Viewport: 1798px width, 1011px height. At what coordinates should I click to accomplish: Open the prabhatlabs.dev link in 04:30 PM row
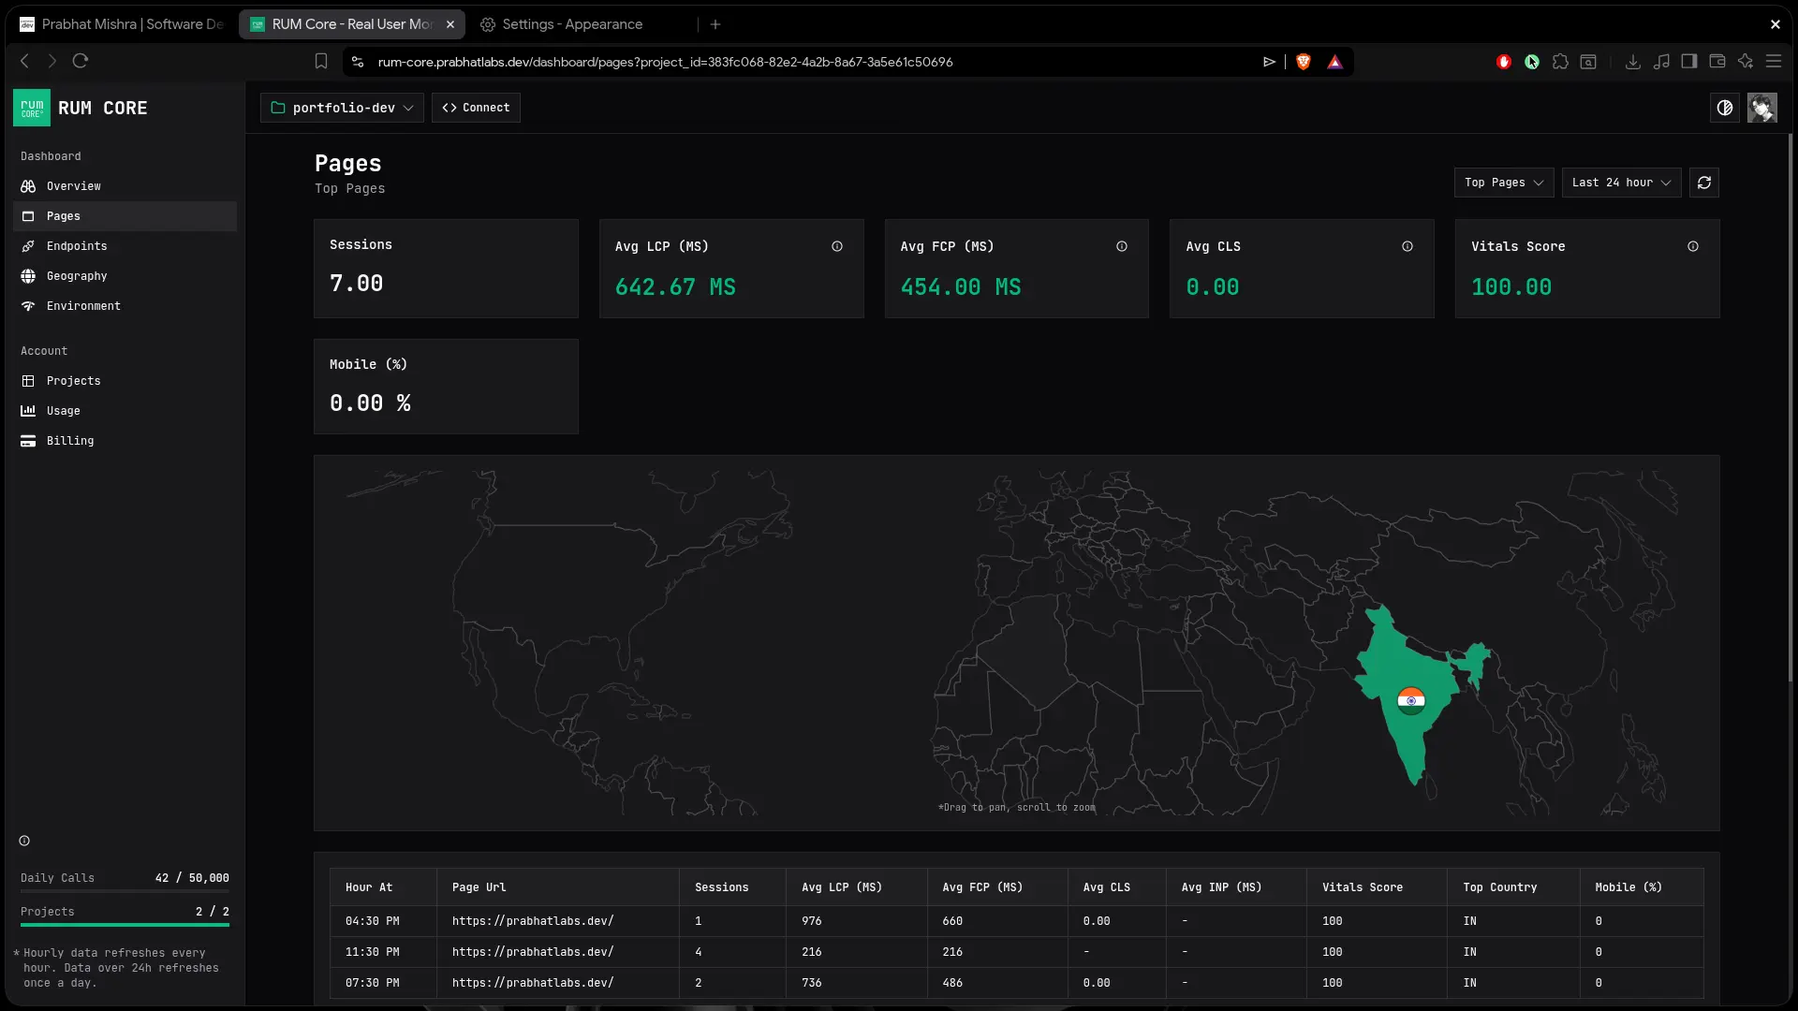(533, 921)
